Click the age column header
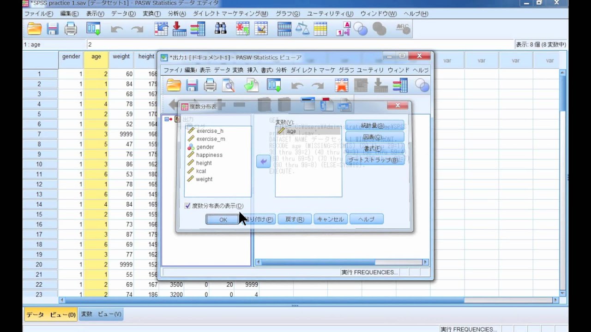This screenshot has width=591, height=332. [x=96, y=60]
